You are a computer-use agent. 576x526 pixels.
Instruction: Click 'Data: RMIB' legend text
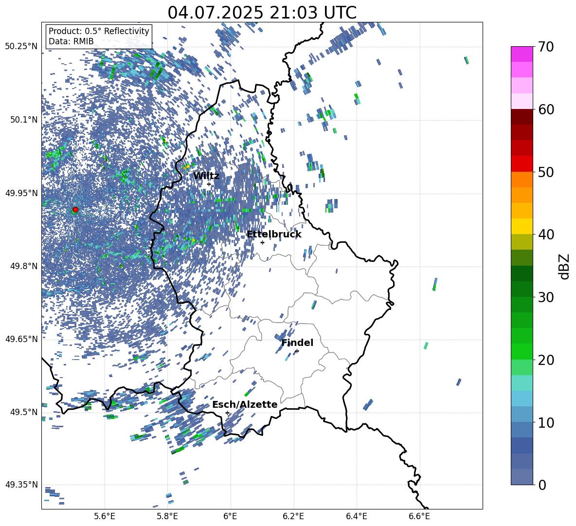pyautogui.click(x=71, y=41)
